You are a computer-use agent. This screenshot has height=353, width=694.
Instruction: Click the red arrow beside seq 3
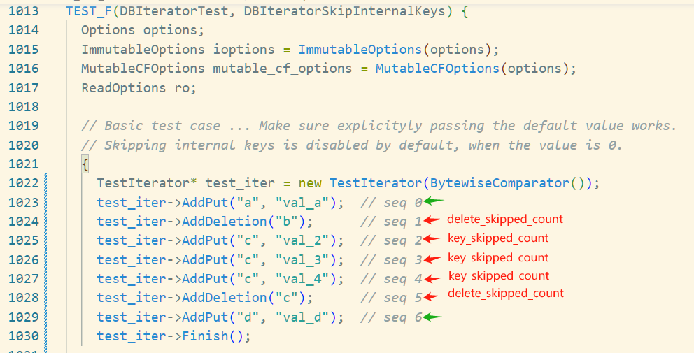(434, 259)
